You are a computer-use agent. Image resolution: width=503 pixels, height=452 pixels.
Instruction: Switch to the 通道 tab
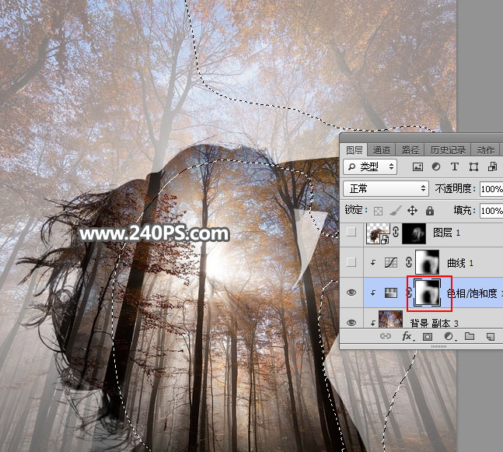381,150
